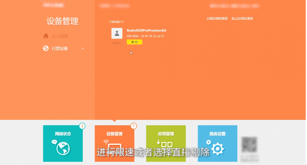Viewport: 307px width, 165px height.
Task: Click the download-grid icon in 应用管理 tile
Action: point(165,144)
